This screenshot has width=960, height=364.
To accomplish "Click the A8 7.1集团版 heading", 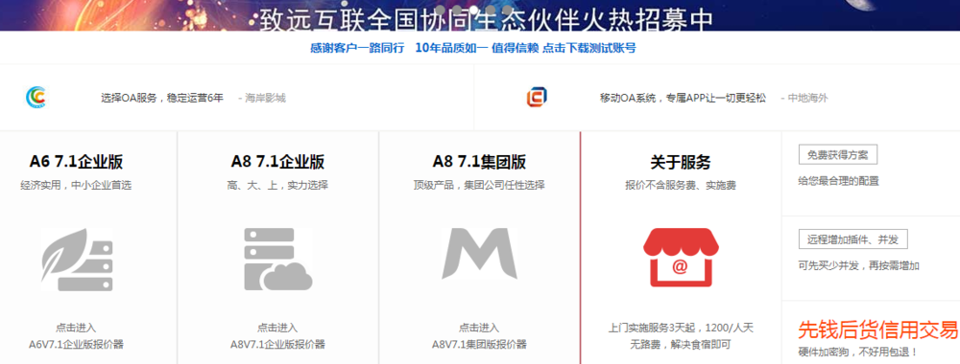I will (479, 162).
